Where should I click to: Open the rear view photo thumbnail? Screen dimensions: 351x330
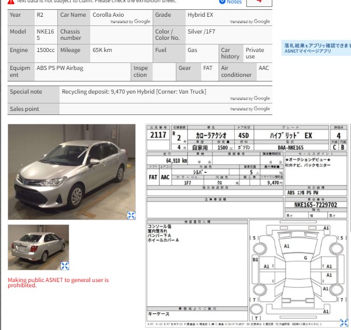pyautogui.click(x=38, y=247)
